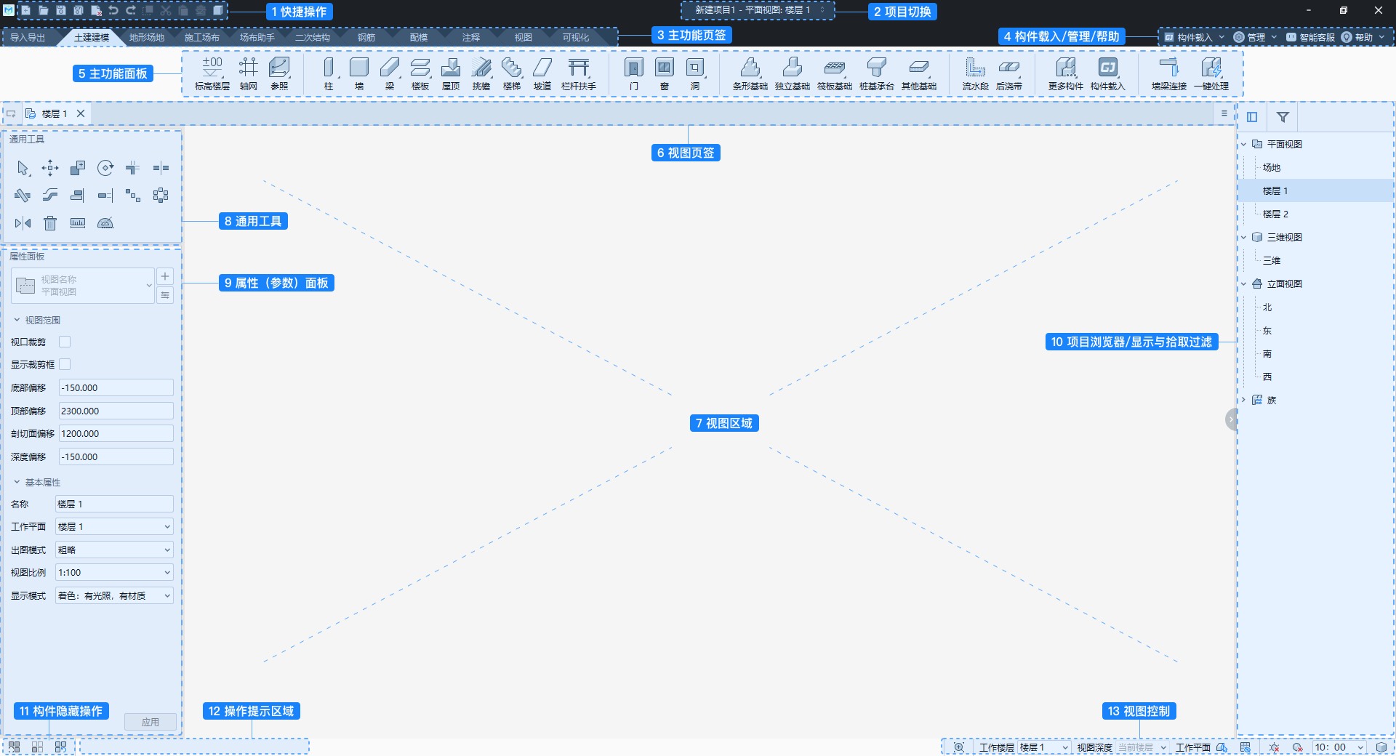Toggle the 显示裁剪框 checkbox
The image size is (1396, 756).
point(65,364)
